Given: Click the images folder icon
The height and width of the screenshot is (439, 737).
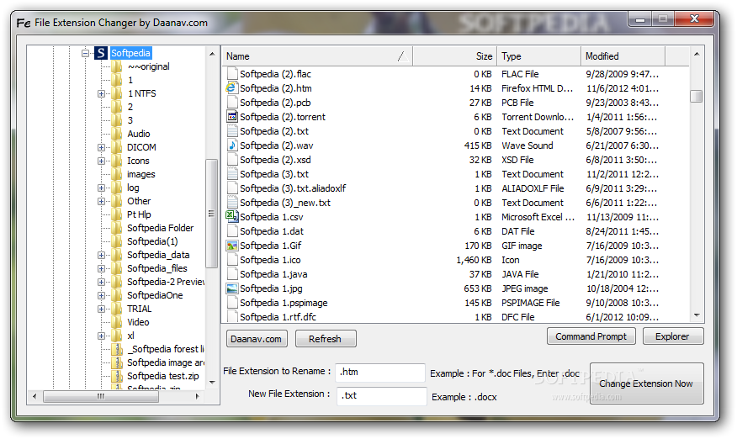Looking at the screenshot, I should (117, 174).
